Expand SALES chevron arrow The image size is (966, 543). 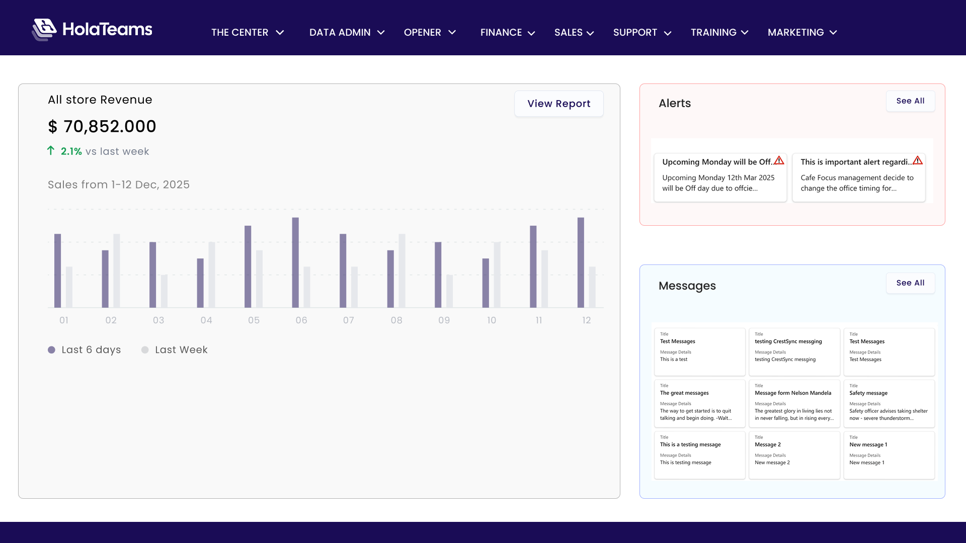pos(590,33)
